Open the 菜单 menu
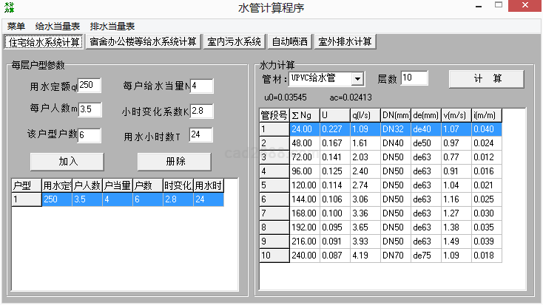This screenshot has height=305, width=543. 16,26
